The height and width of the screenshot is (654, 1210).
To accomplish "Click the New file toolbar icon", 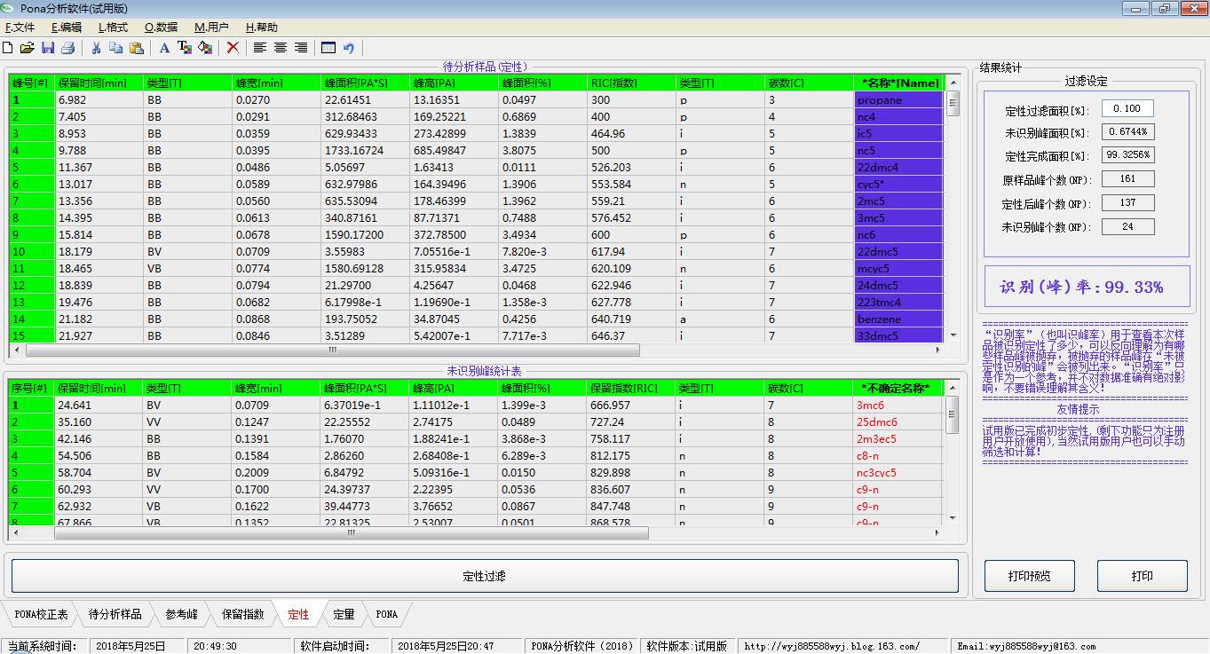I will point(8,48).
